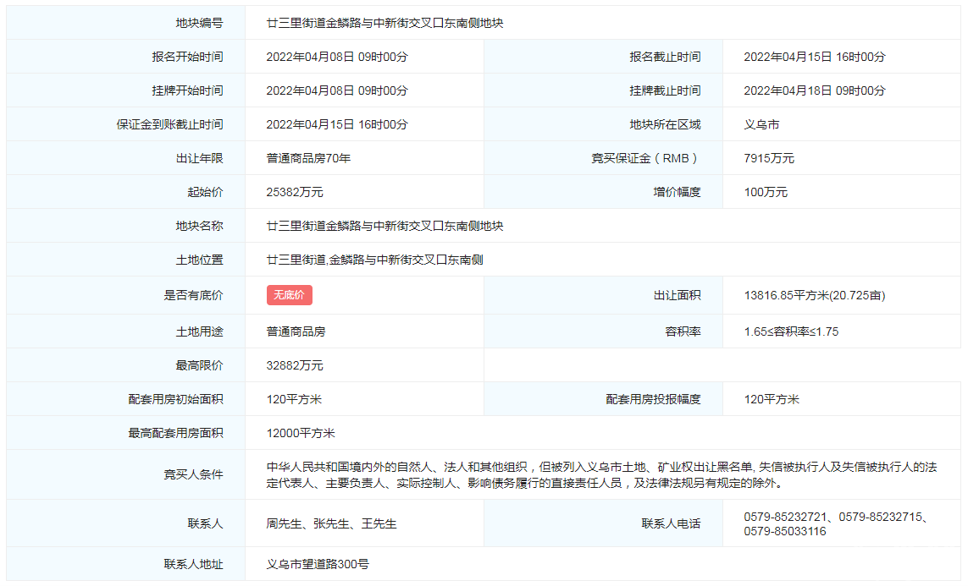Click the 竞买人条件 description paragraph
The image size is (968, 586).
point(601,474)
